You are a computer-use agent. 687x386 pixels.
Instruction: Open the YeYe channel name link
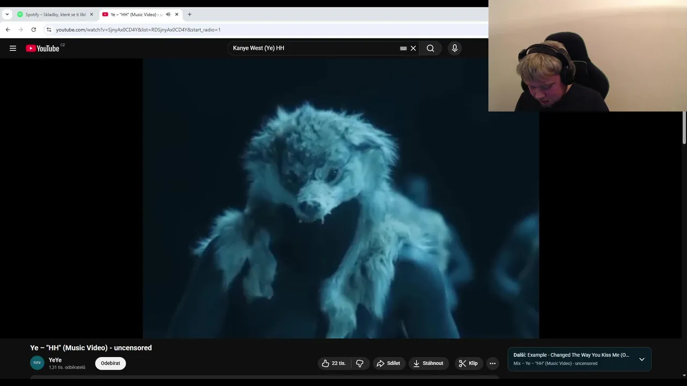pyautogui.click(x=55, y=360)
